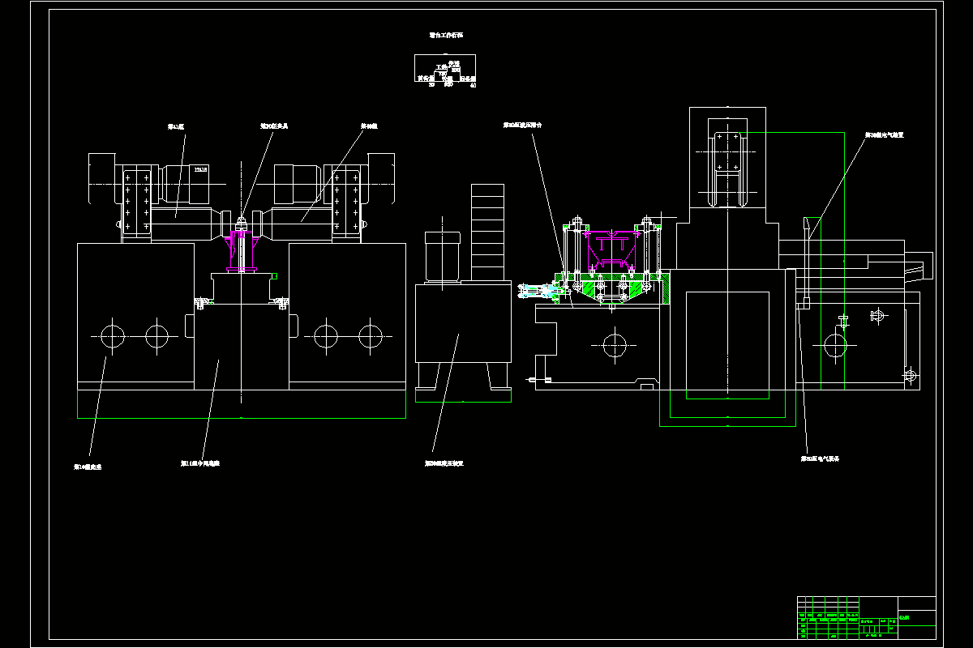This screenshot has width=973, height=648.
Task: Click the '第10组底座' base label
Action: [88, 467]
